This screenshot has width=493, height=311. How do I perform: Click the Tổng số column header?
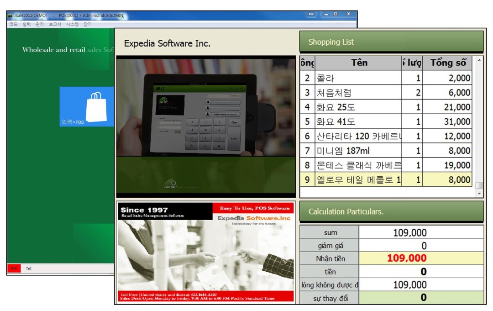point(447,63)
